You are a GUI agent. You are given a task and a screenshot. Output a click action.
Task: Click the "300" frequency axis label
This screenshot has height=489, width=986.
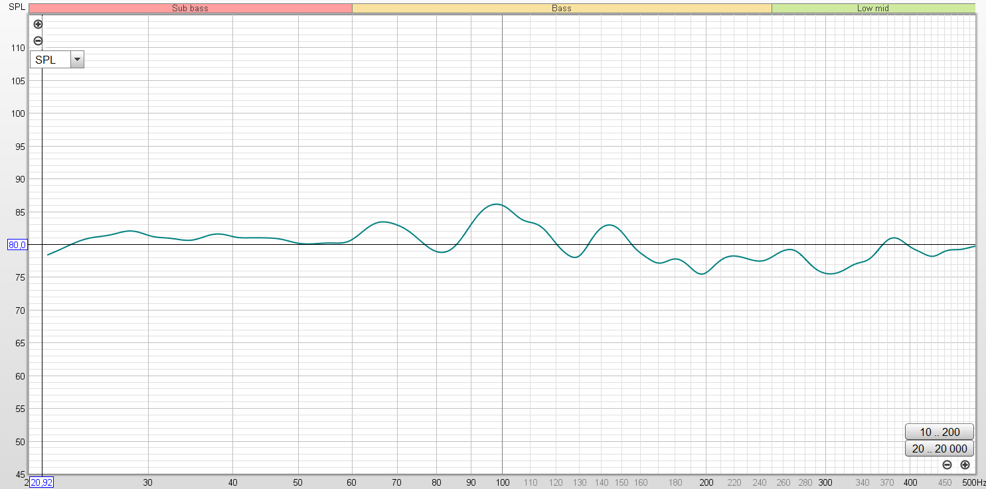pos(825,482)
